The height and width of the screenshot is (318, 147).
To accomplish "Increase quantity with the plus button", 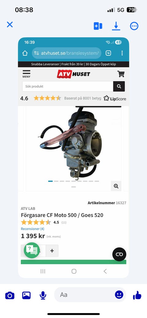I will pyautogui.click(x=52, y=251).
